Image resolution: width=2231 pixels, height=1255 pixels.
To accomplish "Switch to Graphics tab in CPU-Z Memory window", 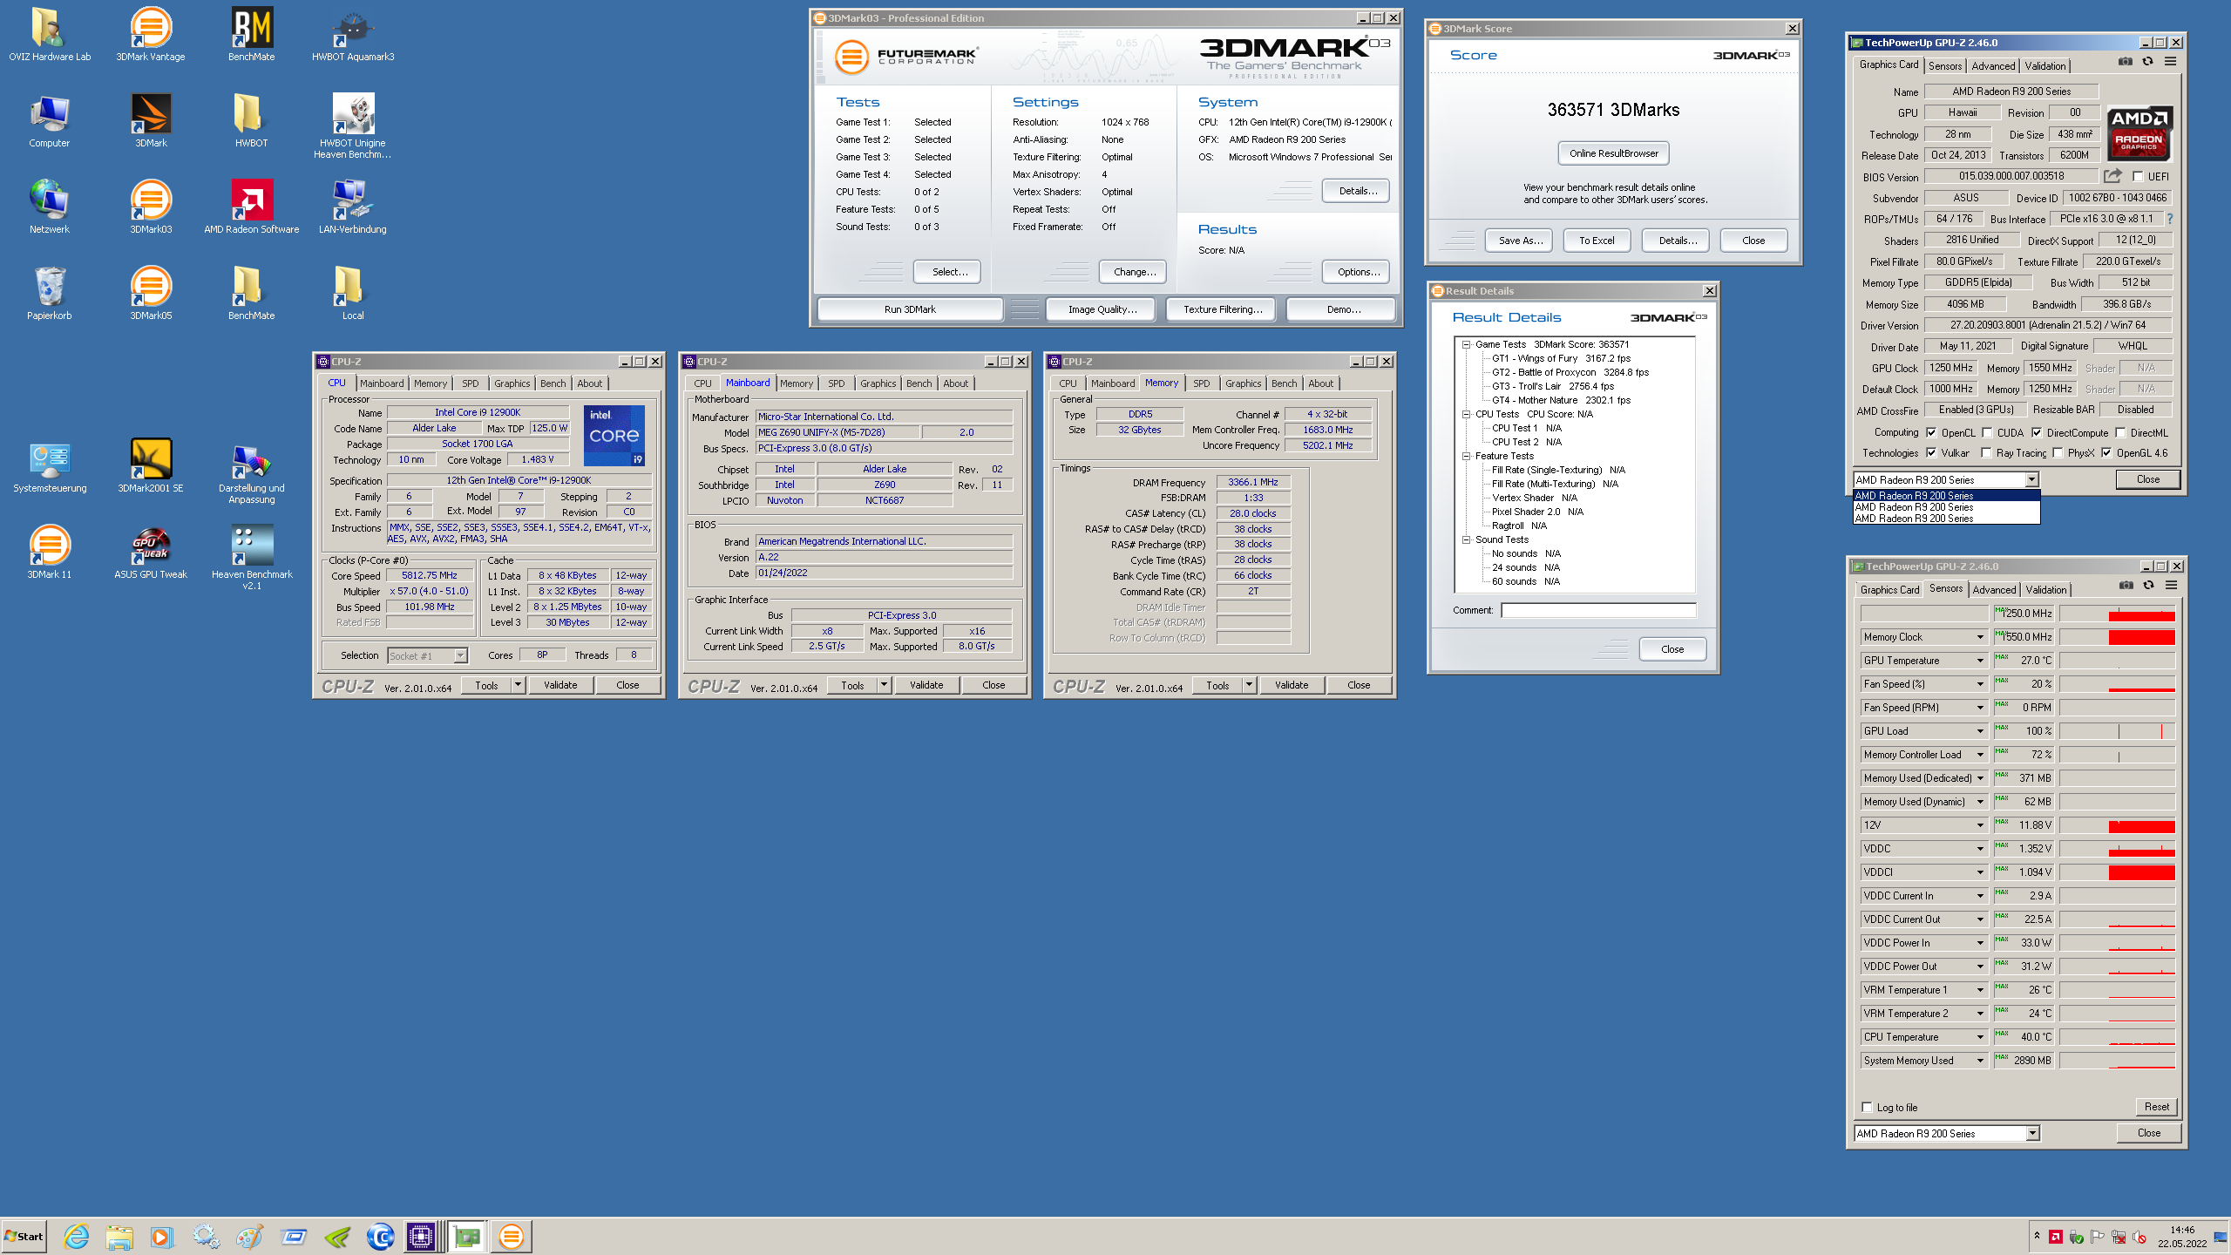I will (x=1244, y=383).
